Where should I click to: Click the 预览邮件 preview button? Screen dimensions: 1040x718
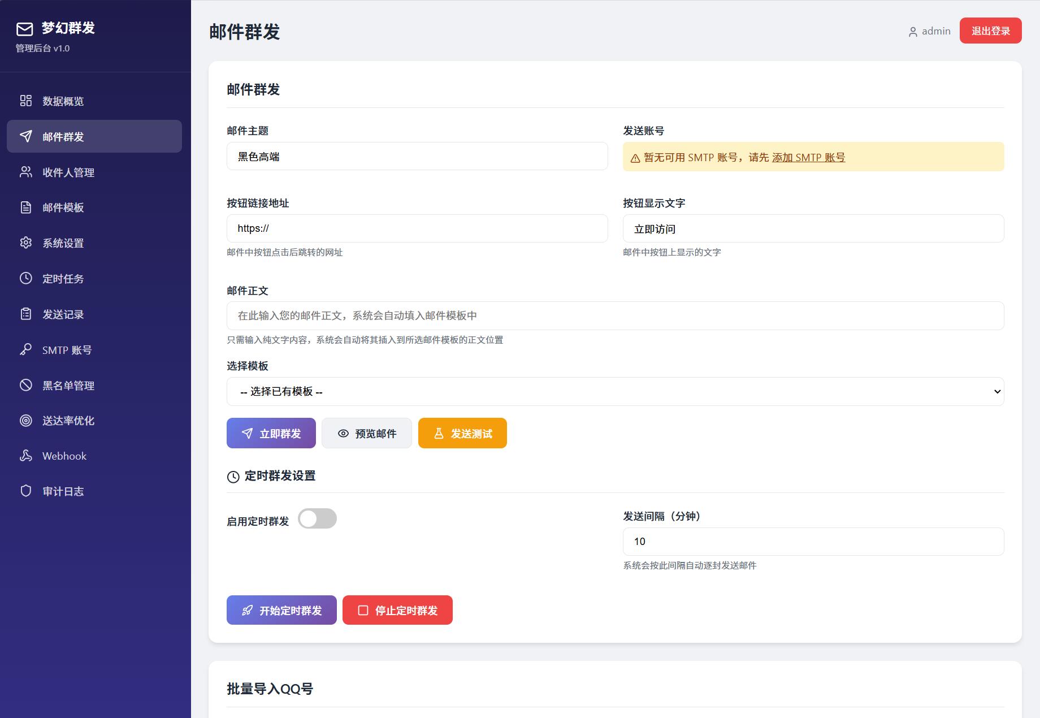(x=367, y=433)
